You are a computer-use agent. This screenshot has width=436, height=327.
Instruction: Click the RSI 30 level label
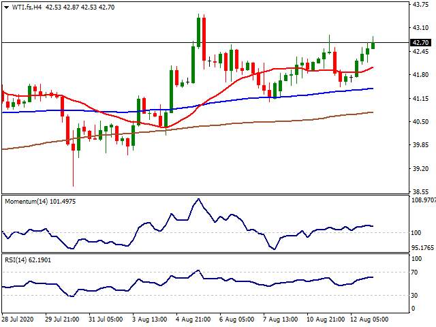[415, 296]
